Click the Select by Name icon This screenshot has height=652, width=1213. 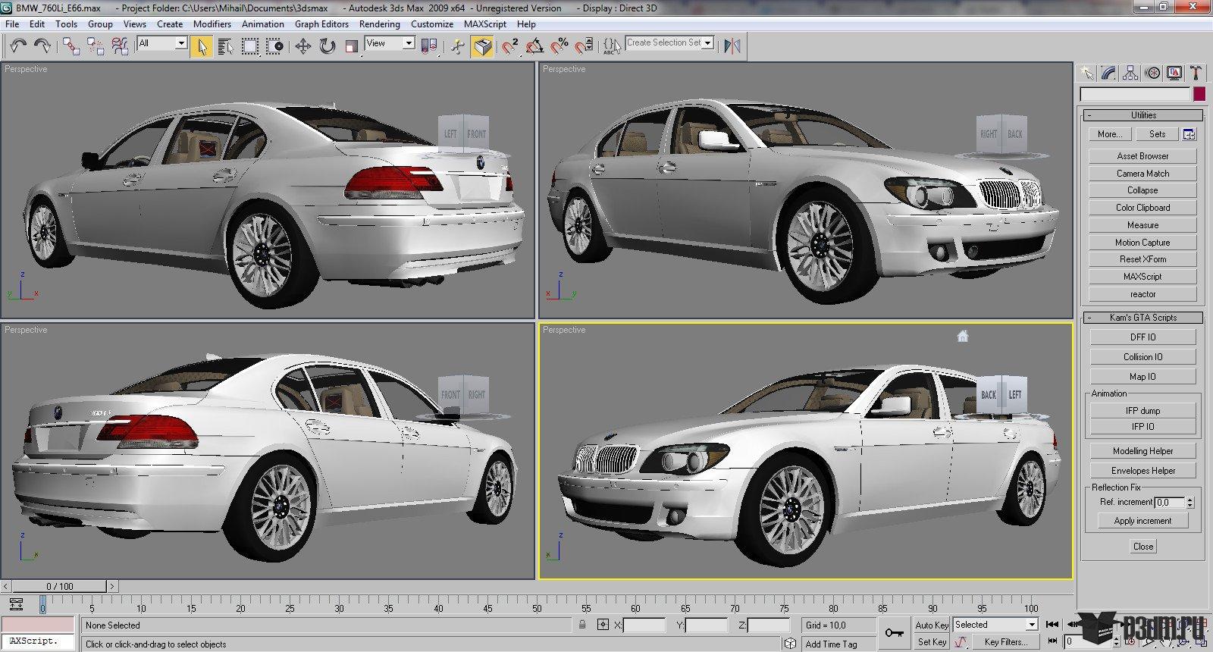225,46
